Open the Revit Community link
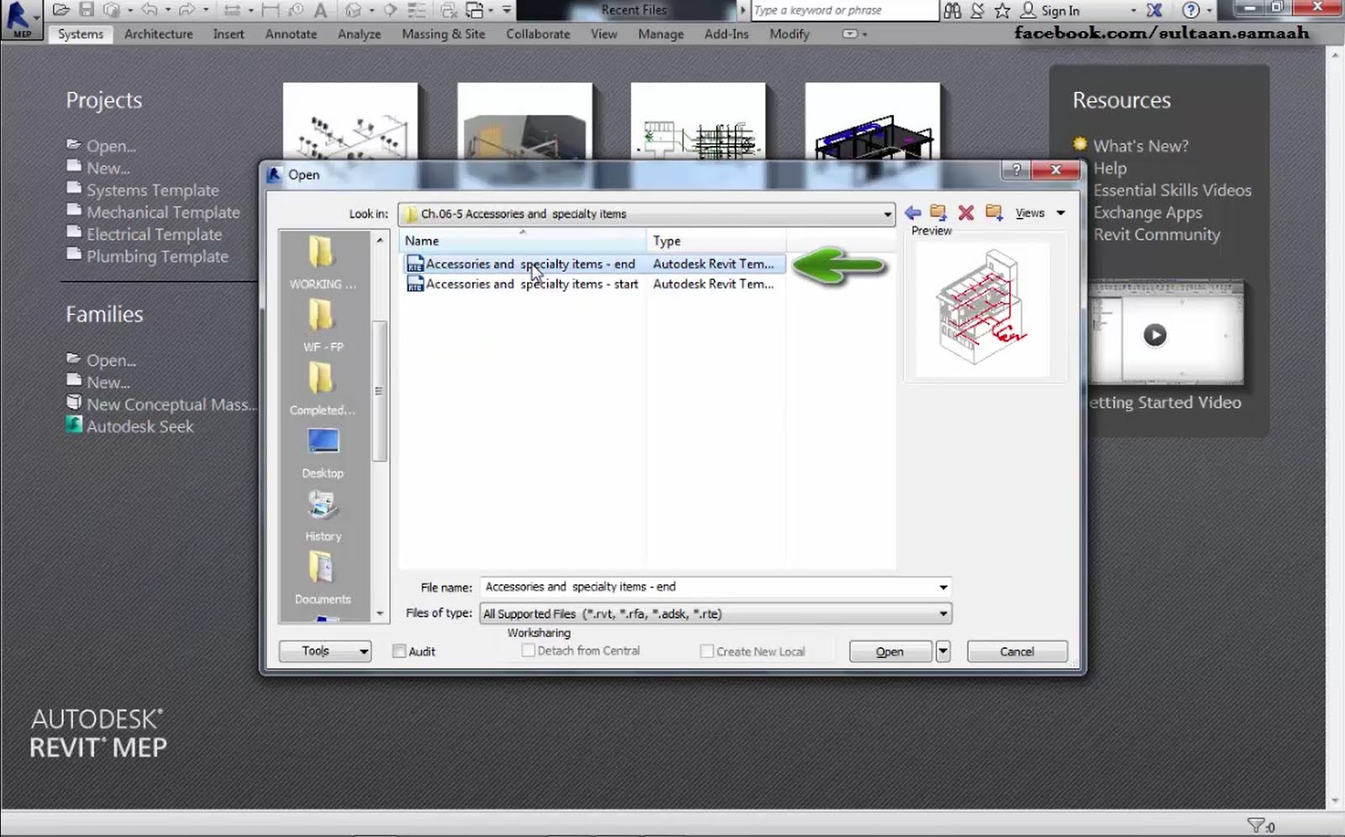 tap(1157, 234)
